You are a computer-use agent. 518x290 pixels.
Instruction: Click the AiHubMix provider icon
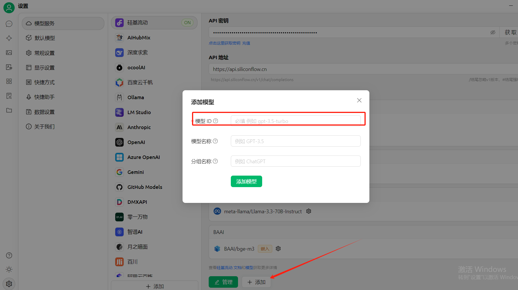click(x=119, y=38)
